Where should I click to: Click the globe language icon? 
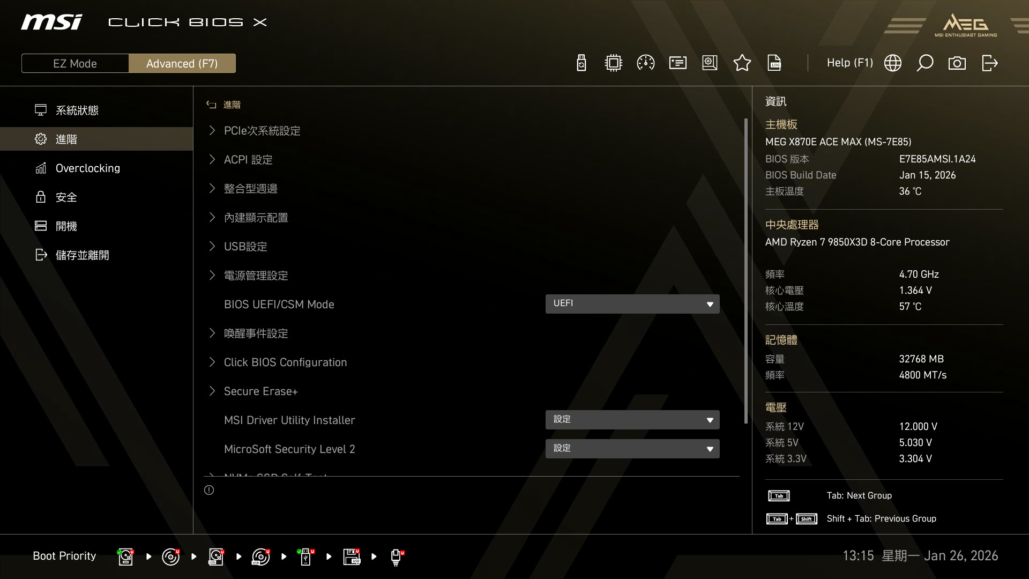click(892, 63)
